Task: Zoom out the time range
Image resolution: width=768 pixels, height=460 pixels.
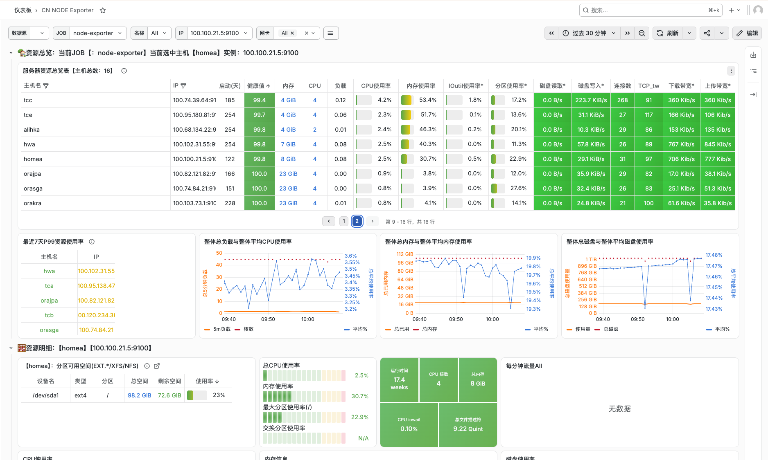Action: (642, 33)
